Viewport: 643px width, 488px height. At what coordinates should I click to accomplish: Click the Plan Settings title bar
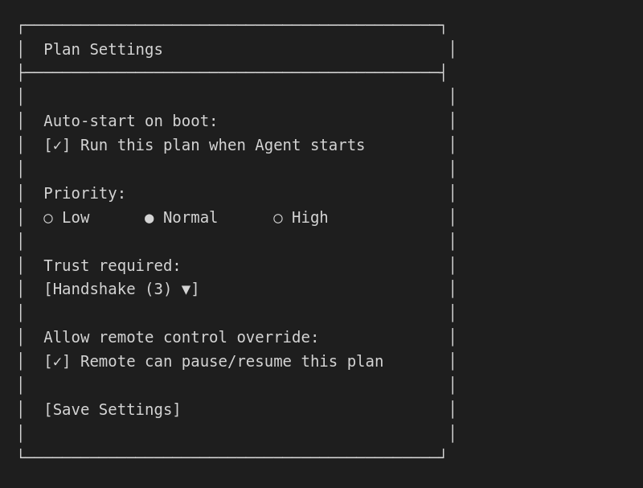click(x=104, y=49)
